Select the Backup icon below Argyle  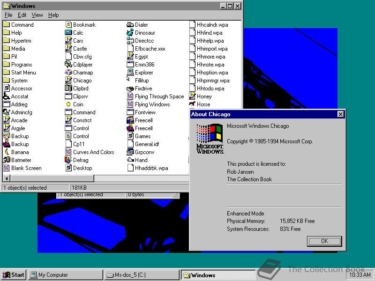[7, 136]
